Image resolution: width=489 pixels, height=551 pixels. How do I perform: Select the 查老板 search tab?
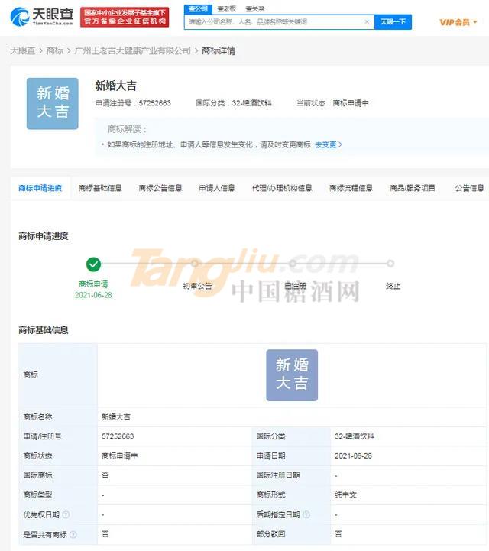point(227,8)
